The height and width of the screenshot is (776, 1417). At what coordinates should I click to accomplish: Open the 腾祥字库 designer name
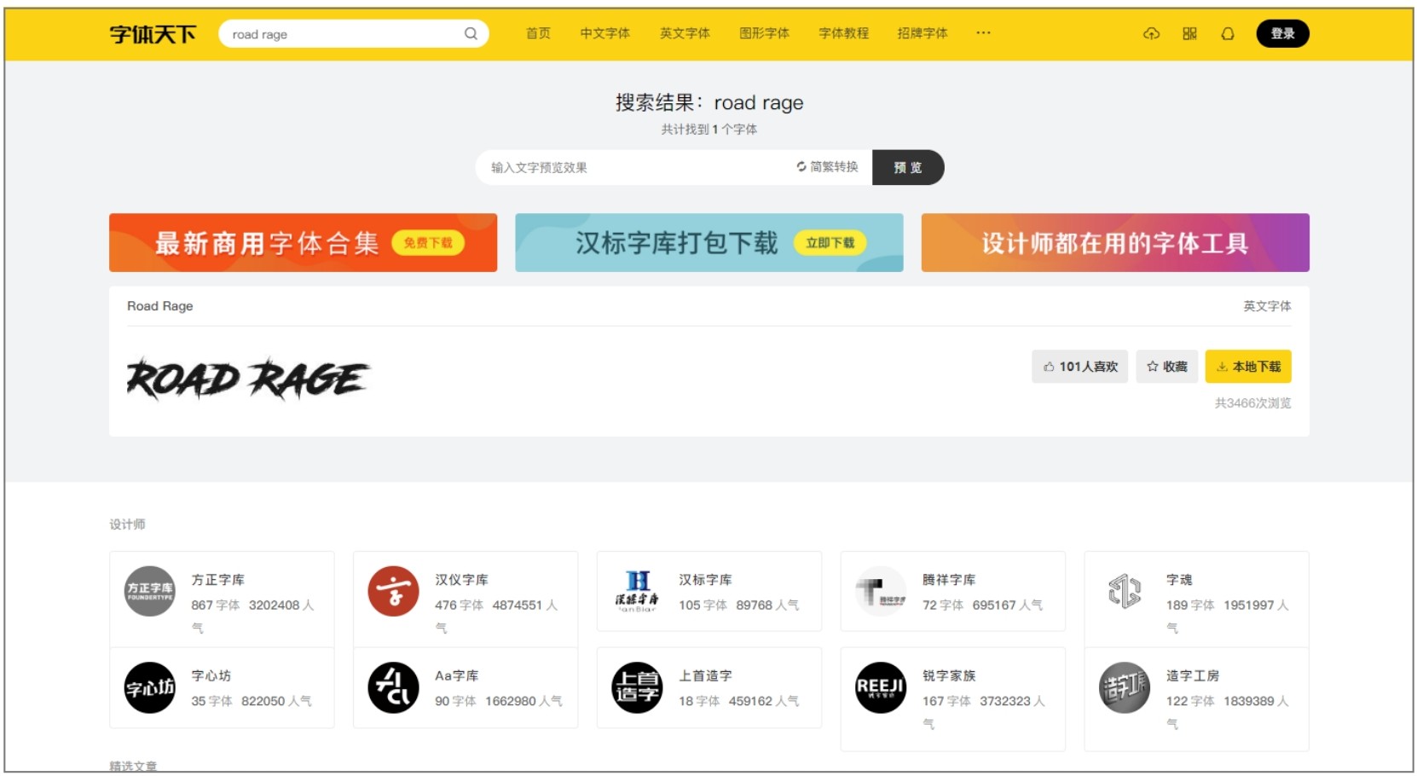[950, 580]
